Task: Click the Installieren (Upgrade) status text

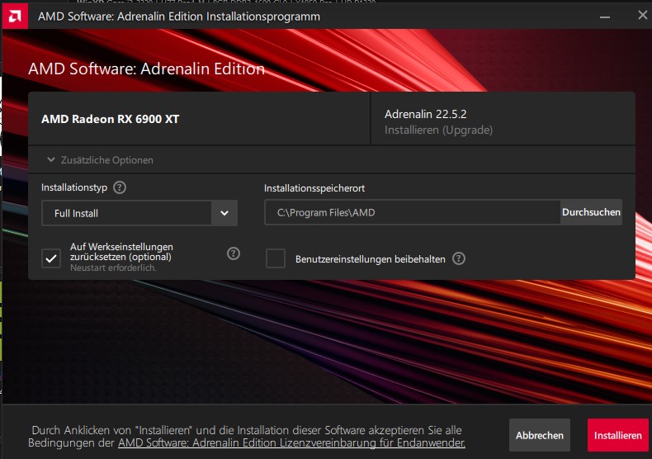Action: click(438, 130)
